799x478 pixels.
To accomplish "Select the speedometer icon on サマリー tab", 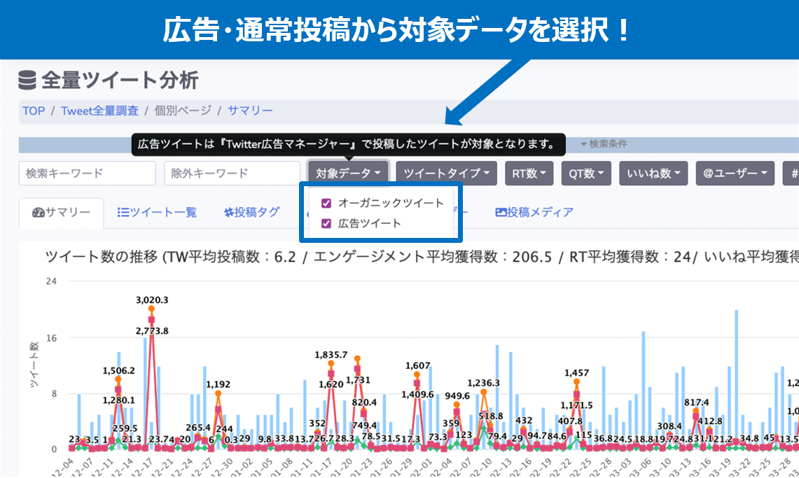I will 37,213.
